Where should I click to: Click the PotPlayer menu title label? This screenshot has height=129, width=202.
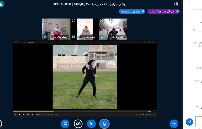tap(16, 42)
